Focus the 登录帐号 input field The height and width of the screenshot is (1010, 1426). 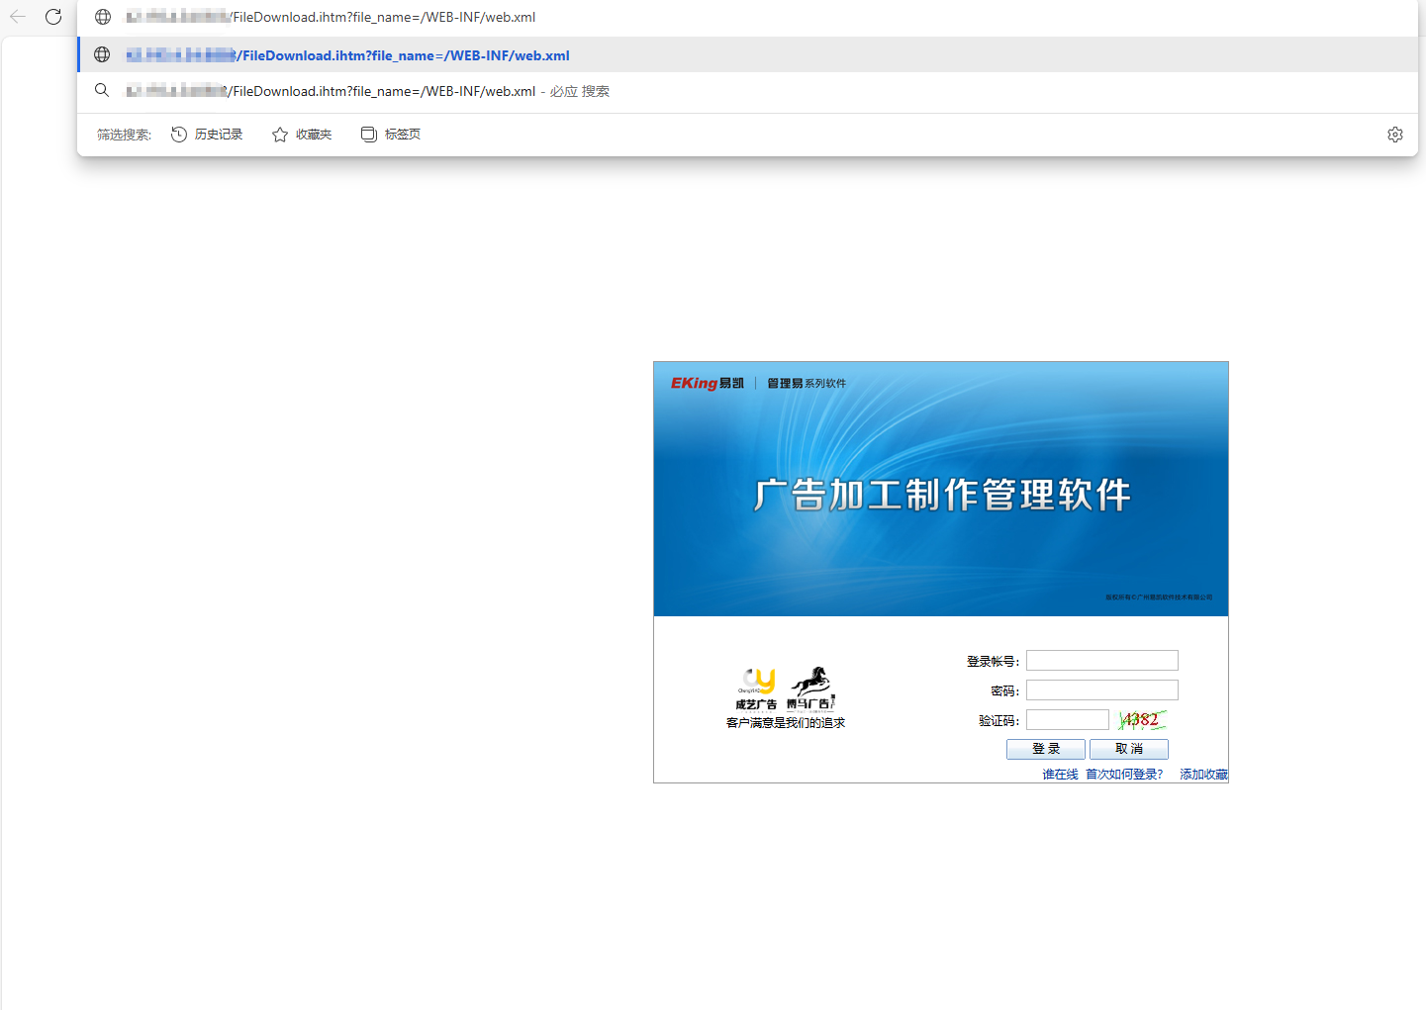[x=1101, y=661]
